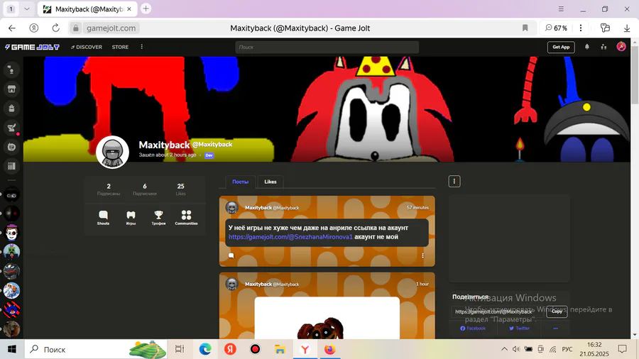Click the notifications bell icon
639x359 pixels.
click(x=587, y=48)
